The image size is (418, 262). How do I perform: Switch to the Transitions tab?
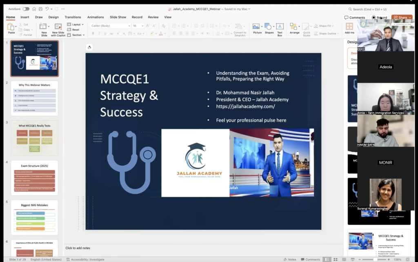[73, 17]
